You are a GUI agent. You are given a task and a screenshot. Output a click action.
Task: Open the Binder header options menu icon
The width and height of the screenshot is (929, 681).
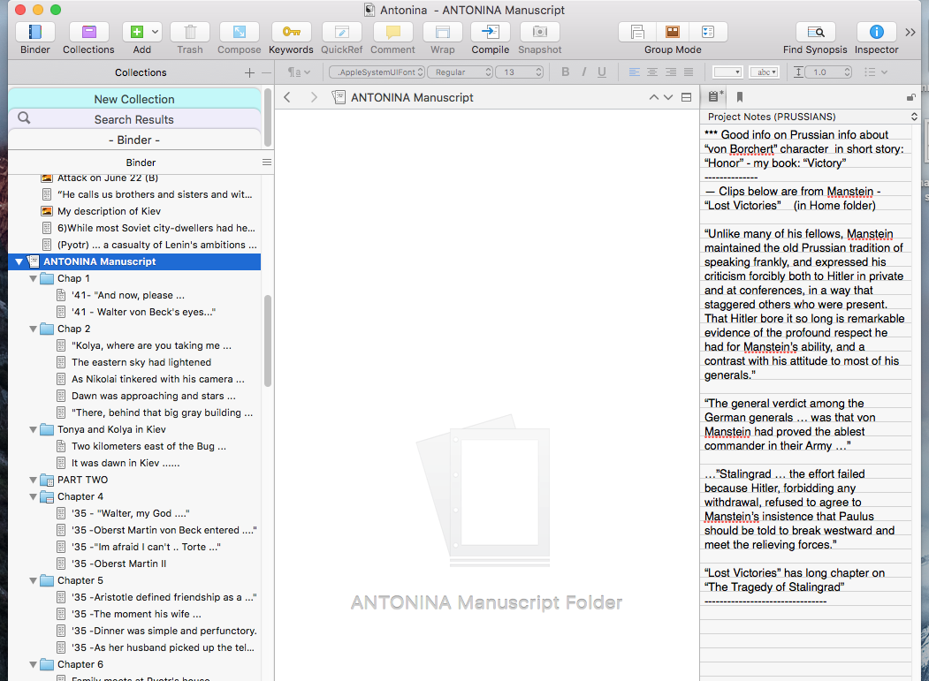click(267, 163)
